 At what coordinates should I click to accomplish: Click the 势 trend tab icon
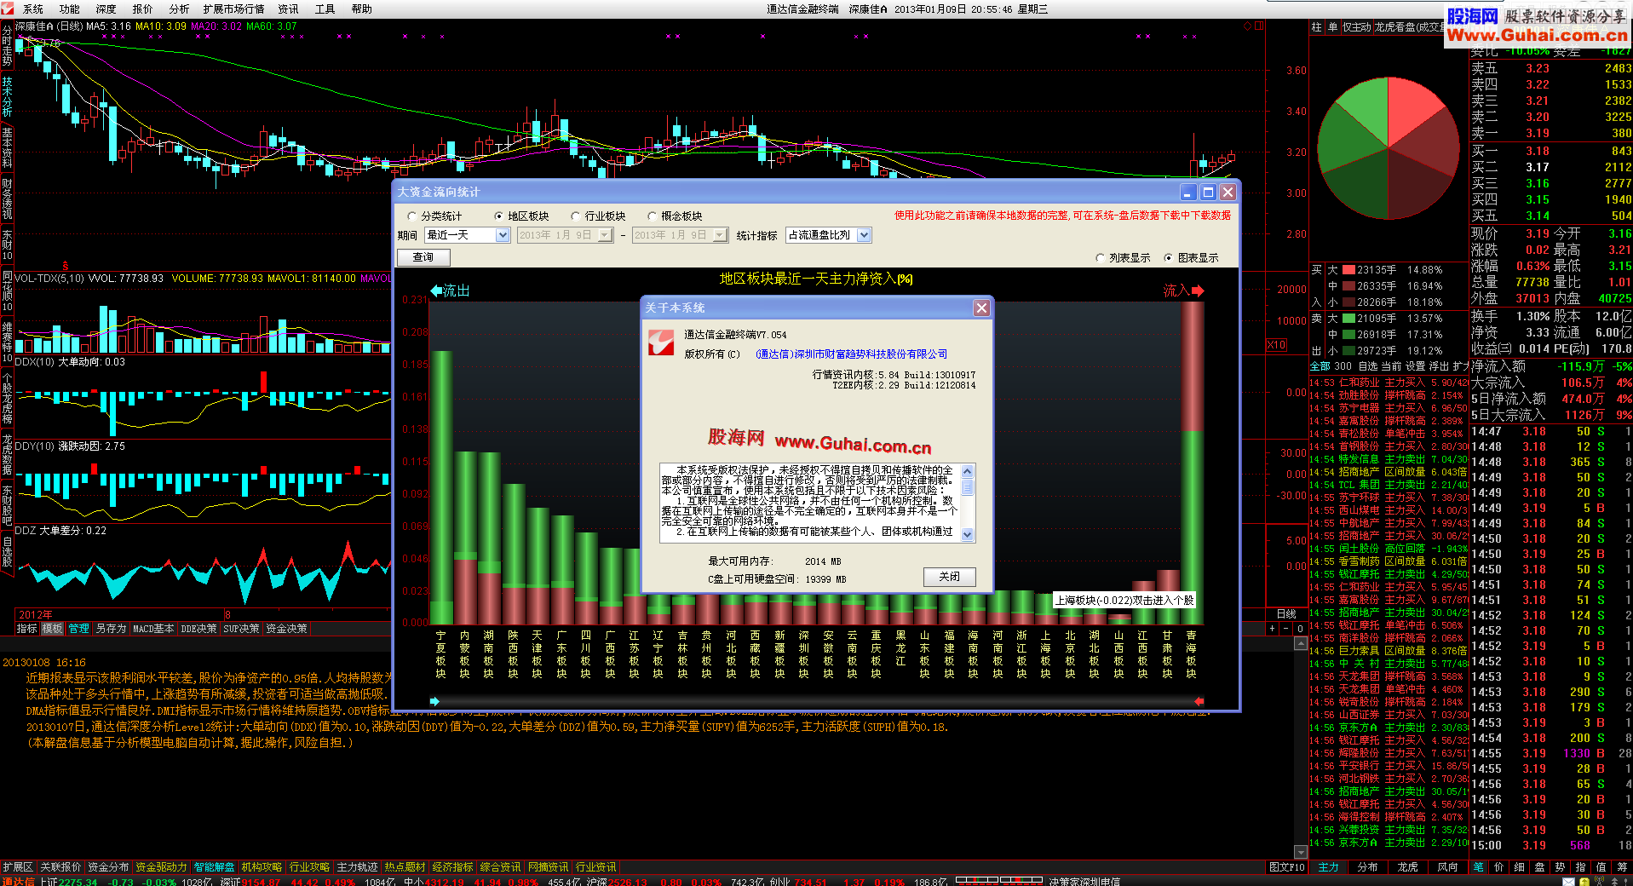pyautogui.click(x=1561, y=866)
